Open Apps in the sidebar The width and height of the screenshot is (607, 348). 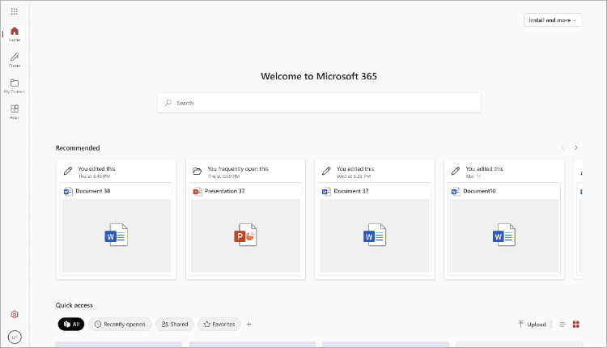point(15,112)
